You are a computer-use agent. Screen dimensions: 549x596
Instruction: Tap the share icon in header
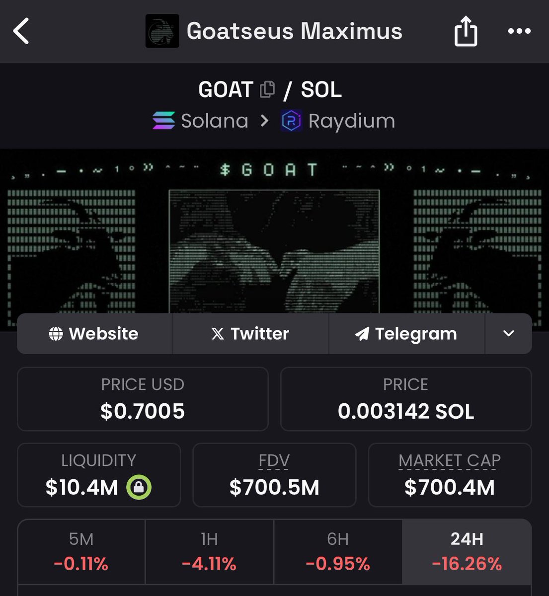click(466, 31)
